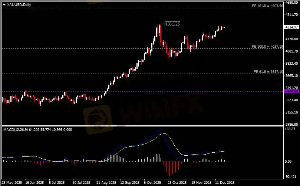
Task: Click the 30 Jul 2025 date label
Action: click(81, 183)
